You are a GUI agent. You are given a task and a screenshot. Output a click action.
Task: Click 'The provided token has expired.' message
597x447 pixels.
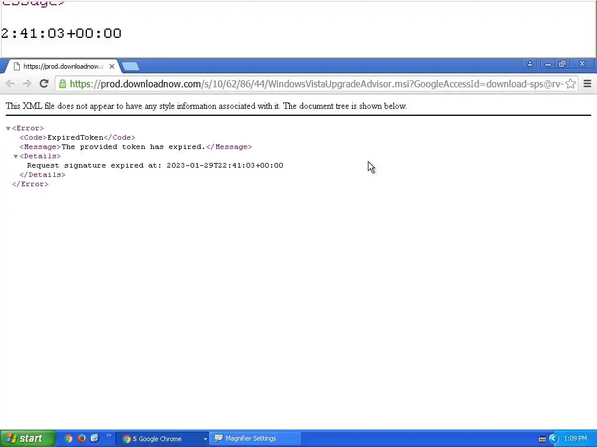[134, 147]
